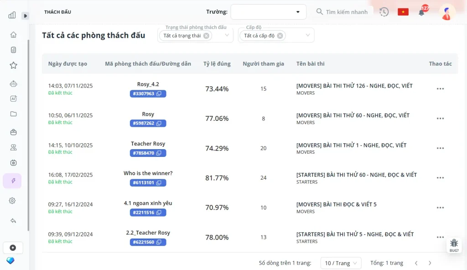Click the Vietnam flag language icon
Screen dimensions: 467x270
point(403,12)
